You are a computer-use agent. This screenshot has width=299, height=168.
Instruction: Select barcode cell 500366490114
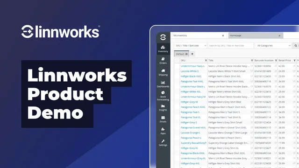pyautogui.click(x=263, y=117)
